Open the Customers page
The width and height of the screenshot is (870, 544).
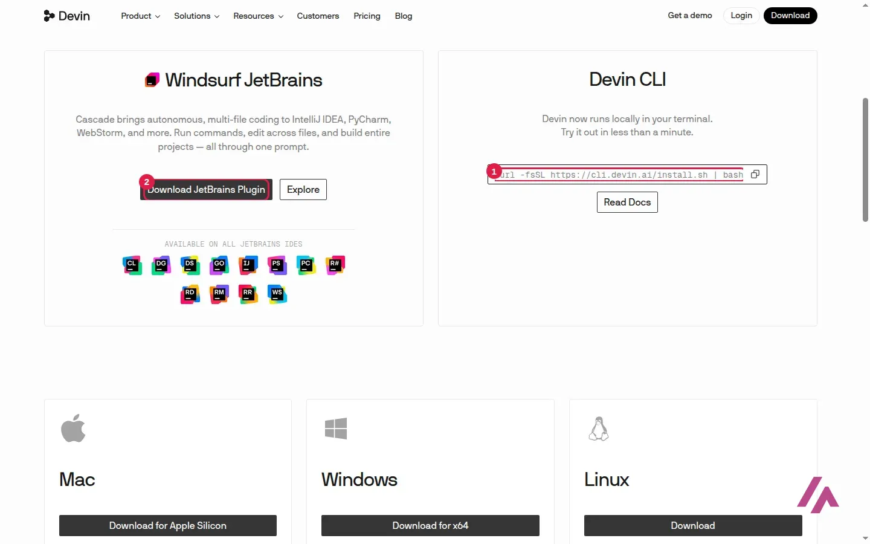[x=318, y=16]
